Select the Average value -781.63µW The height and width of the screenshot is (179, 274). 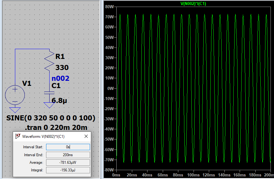68,163
